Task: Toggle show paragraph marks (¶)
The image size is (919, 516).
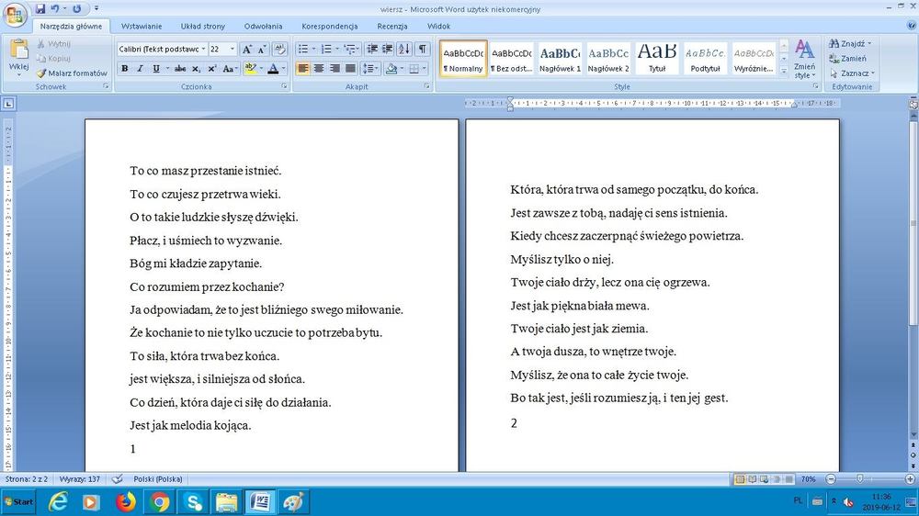Action: (x=423, y=49)
